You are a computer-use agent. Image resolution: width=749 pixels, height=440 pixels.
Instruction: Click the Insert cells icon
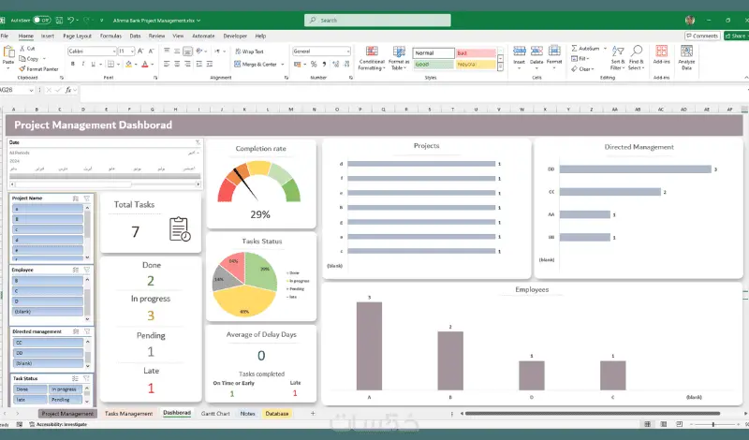520,51
